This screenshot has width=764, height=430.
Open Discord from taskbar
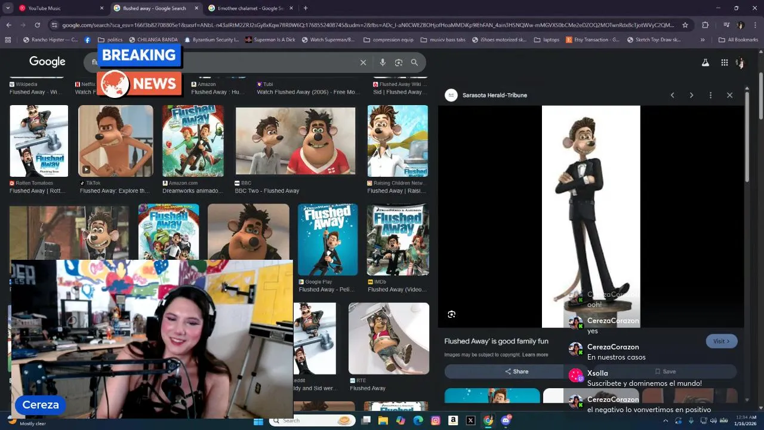(x=506, y=420)
